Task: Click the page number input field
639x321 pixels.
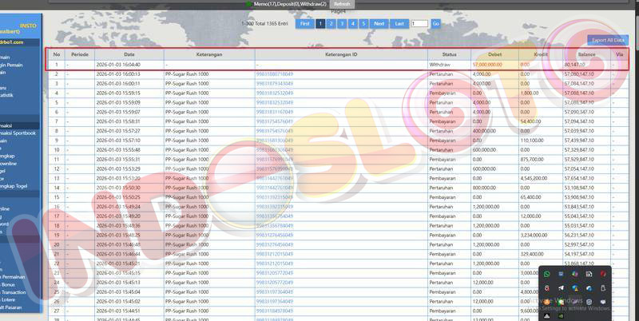Action: coord(419,24)
